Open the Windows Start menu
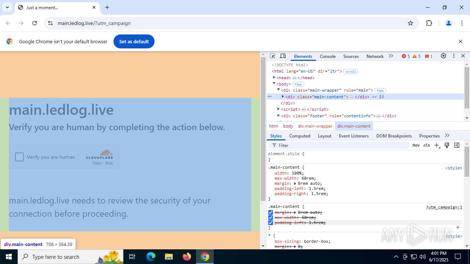The height and width of the screenshot is (264, 470). [x=9, y=257]
